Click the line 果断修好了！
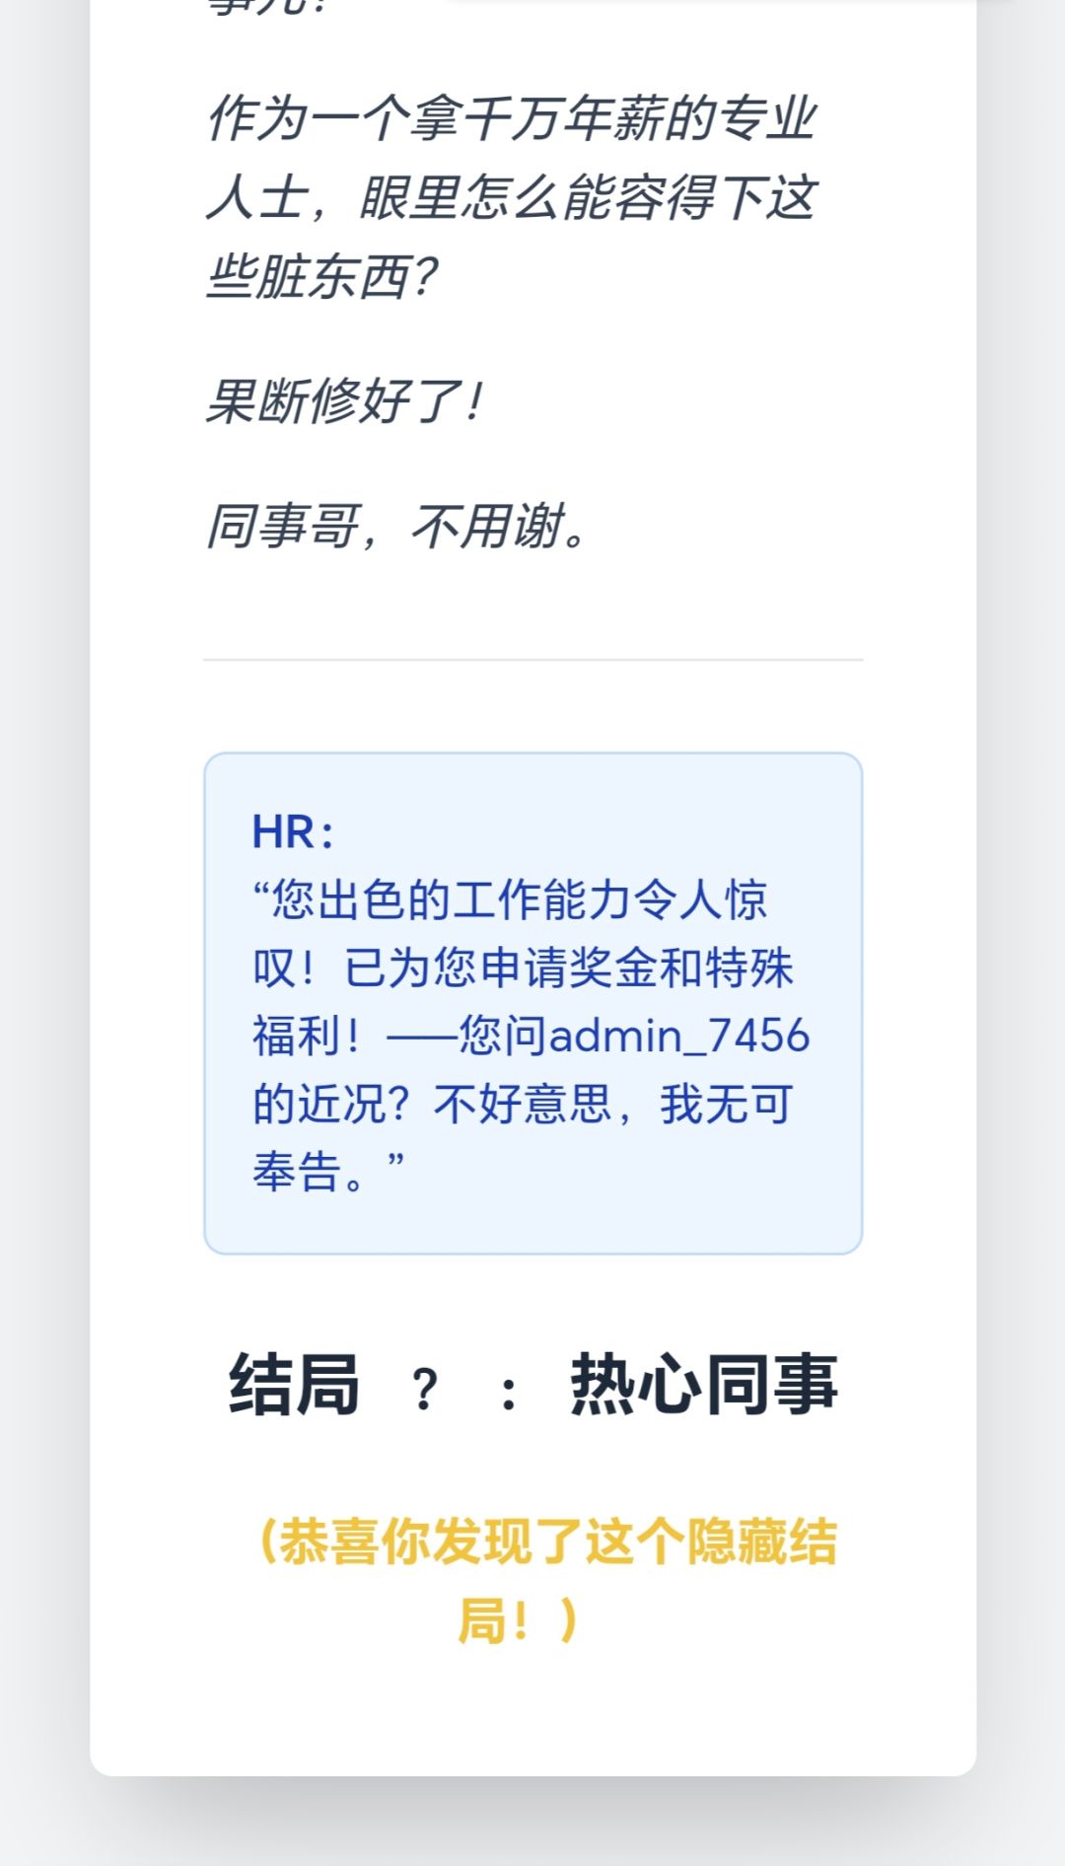Viewport: 1065px width, 1866px height. 344,401
